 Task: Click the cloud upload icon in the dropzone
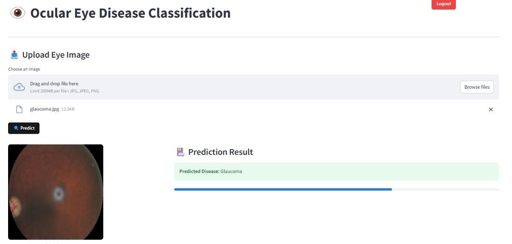coord(19,87)
